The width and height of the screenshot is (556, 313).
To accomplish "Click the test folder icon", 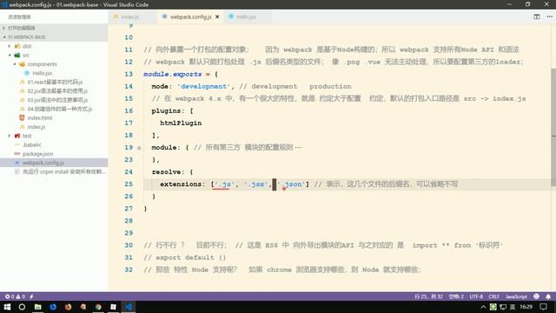I will tap(17, 136).
